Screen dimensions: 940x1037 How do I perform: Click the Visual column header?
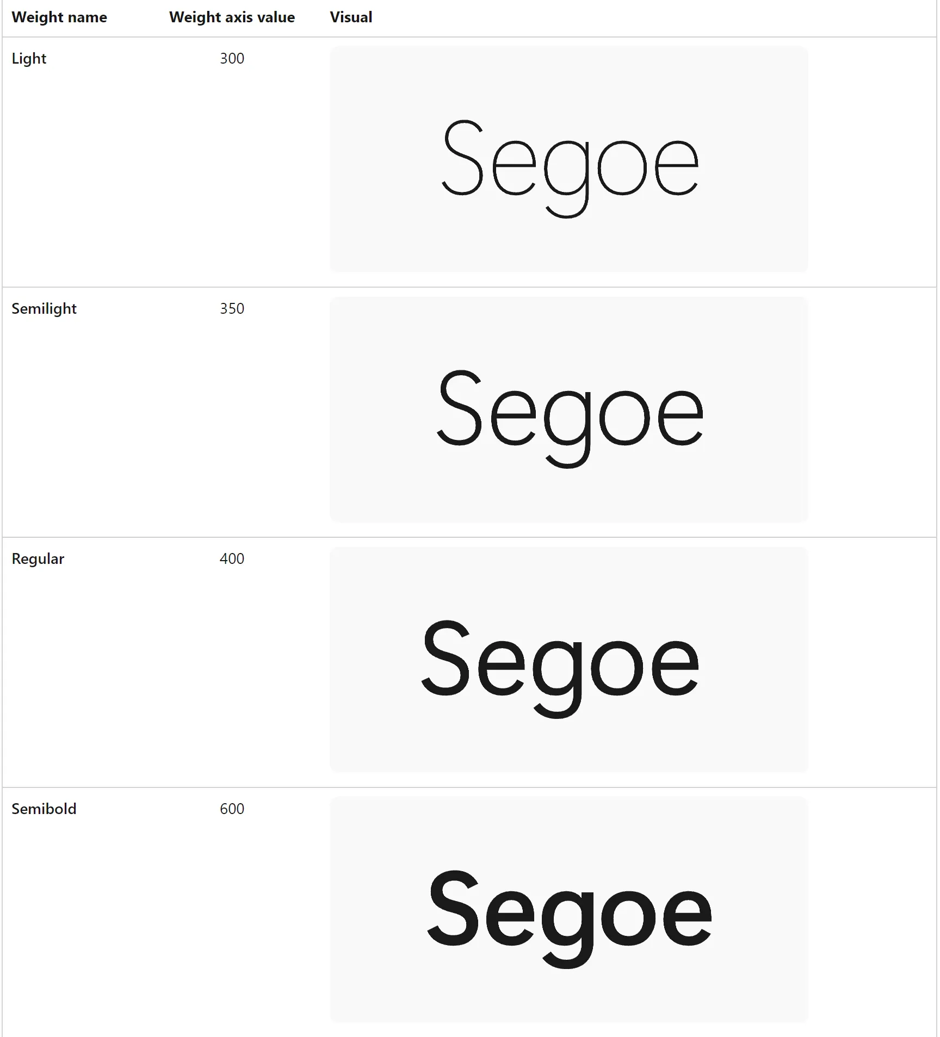coord(351,17)
